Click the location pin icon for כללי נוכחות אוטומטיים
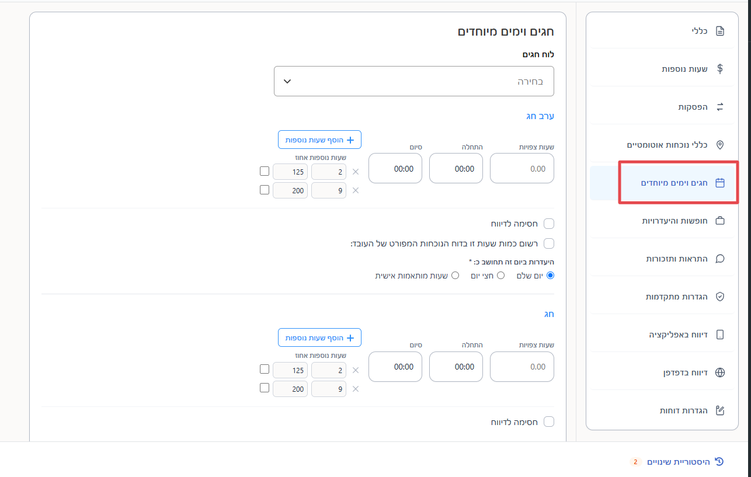The width and height of the screenshot is (751, 477). coord(720,145)
